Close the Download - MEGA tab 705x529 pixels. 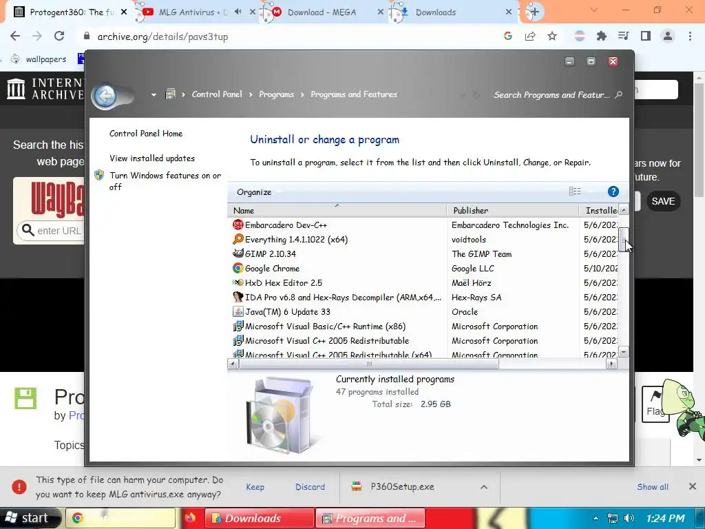[380, 12]
